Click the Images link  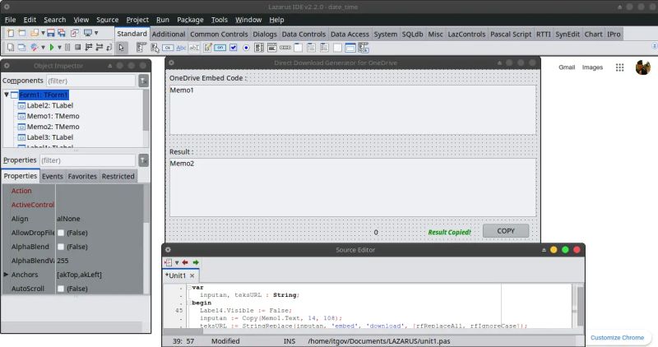pos(592,67)
